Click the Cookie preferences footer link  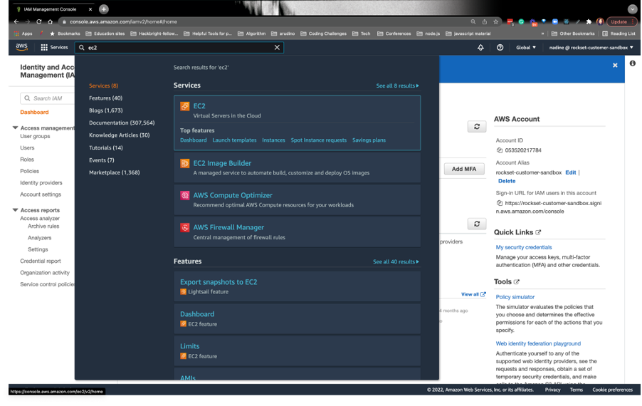point(612,390)
